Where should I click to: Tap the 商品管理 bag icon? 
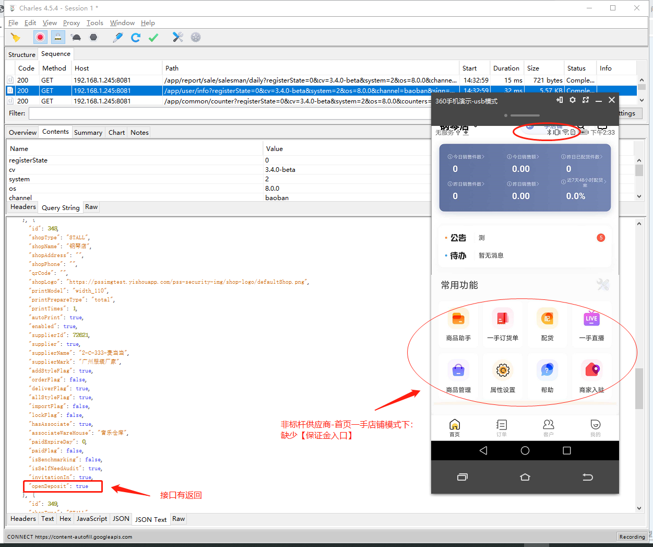click(x=458, y=370)
